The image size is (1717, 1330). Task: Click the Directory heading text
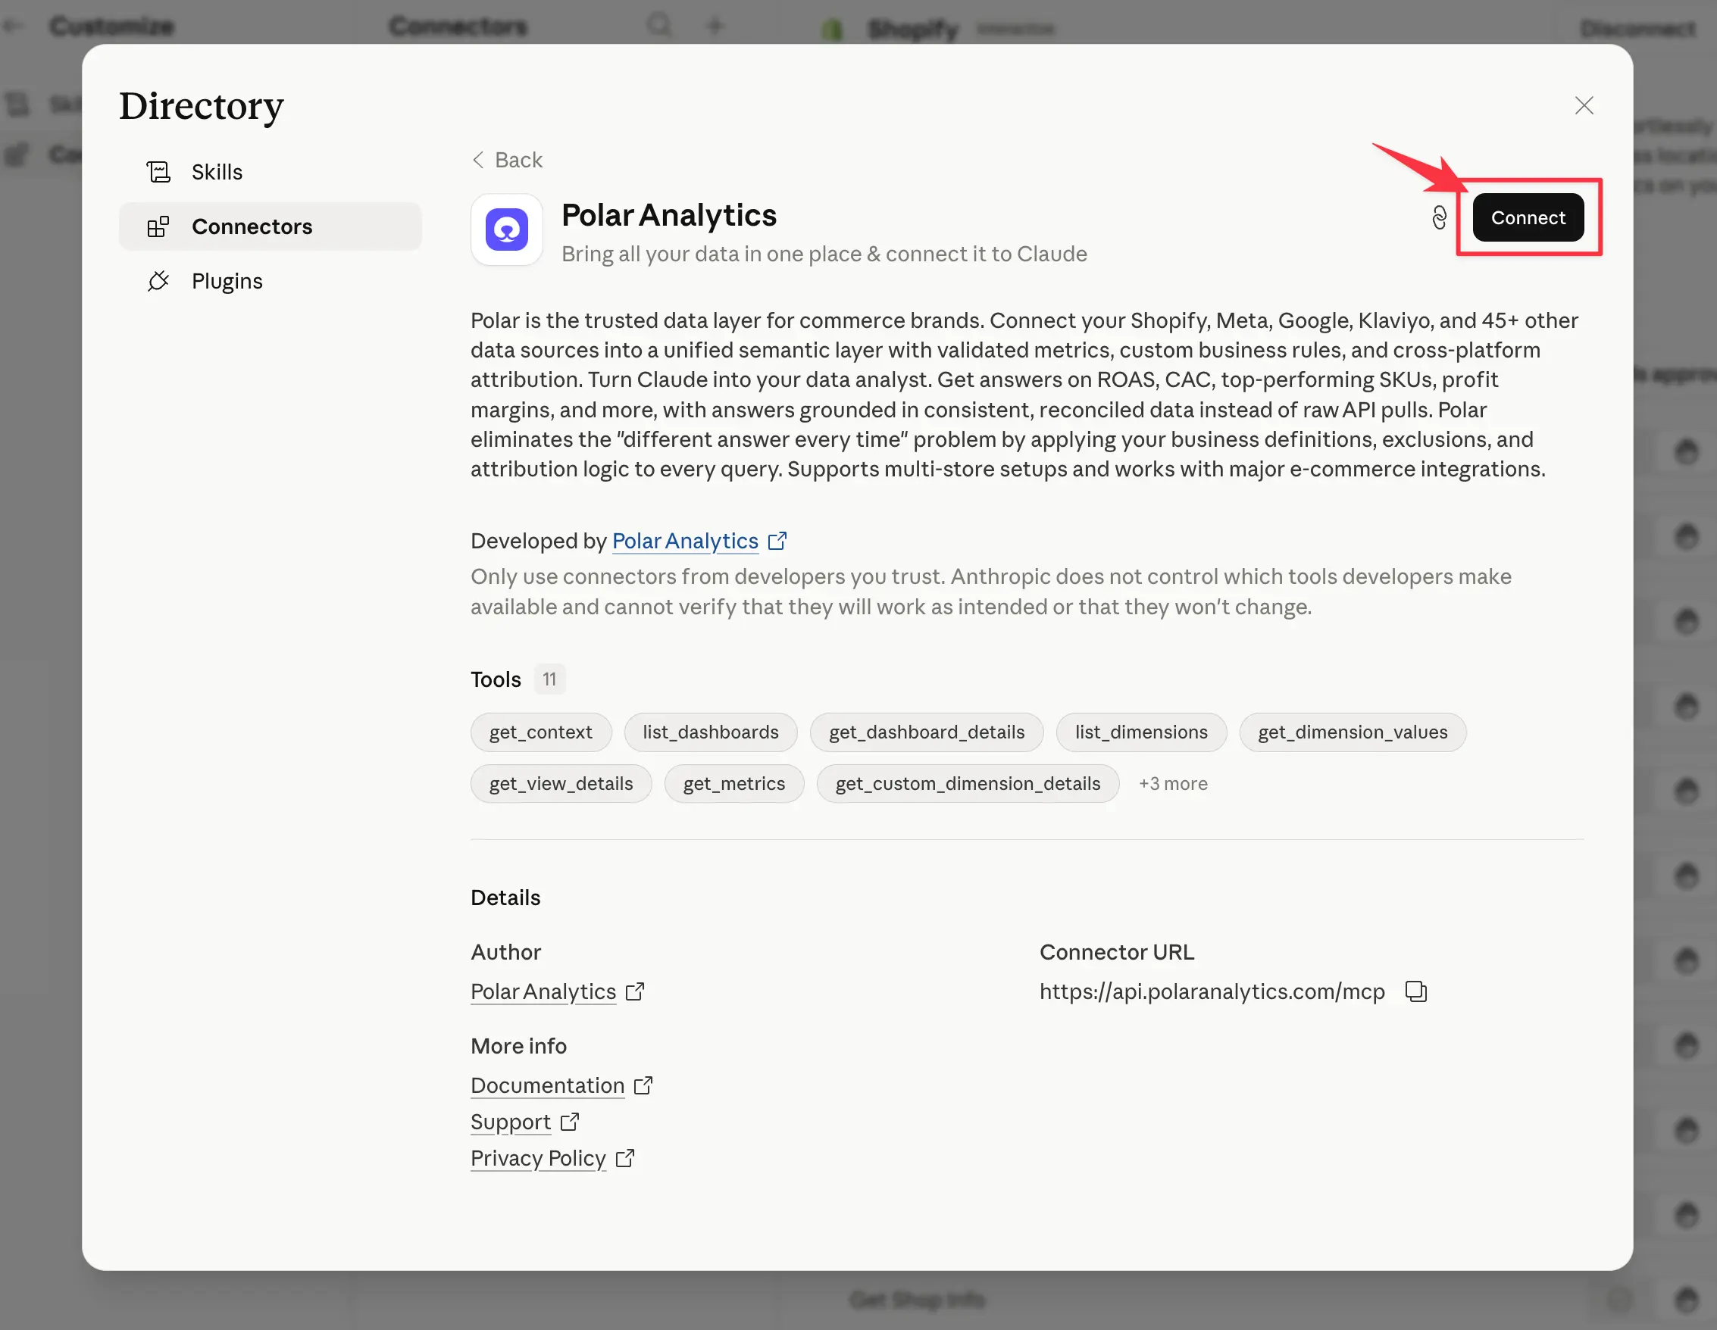tap(202, 107)
